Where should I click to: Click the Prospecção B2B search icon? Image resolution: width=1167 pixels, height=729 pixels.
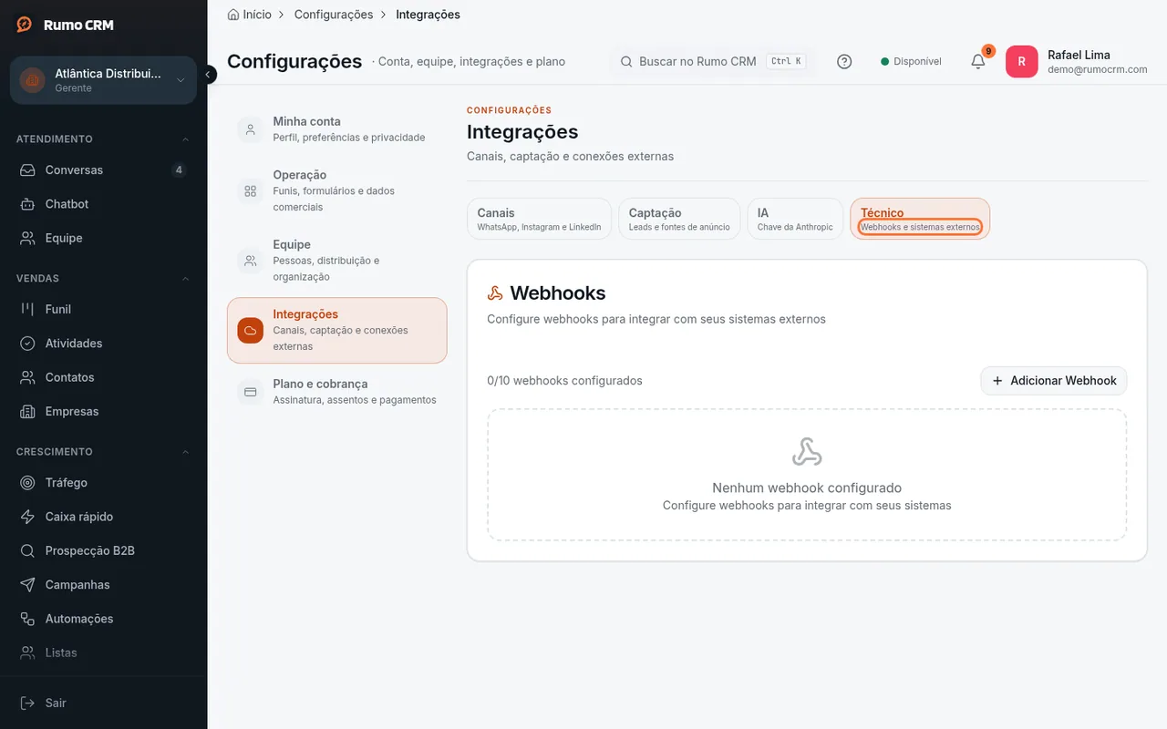[x=28, y=551]
